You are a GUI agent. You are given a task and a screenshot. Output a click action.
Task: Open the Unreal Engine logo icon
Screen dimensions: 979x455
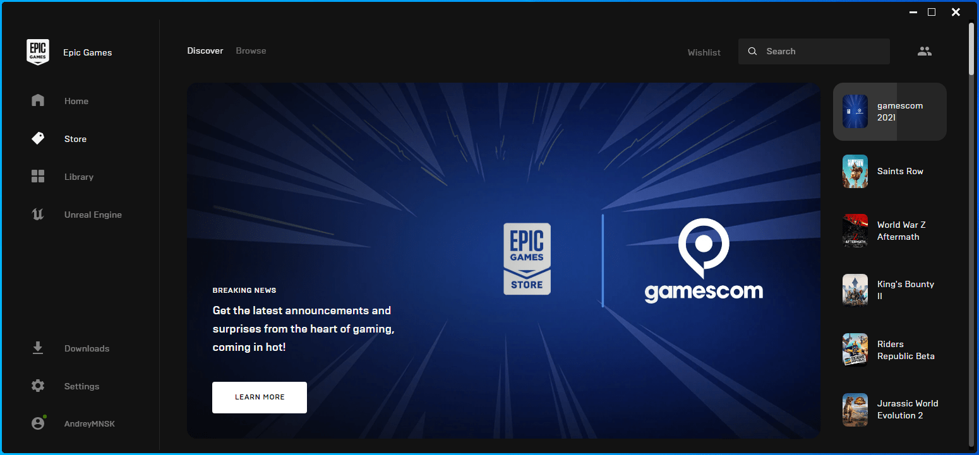point(38,215)
